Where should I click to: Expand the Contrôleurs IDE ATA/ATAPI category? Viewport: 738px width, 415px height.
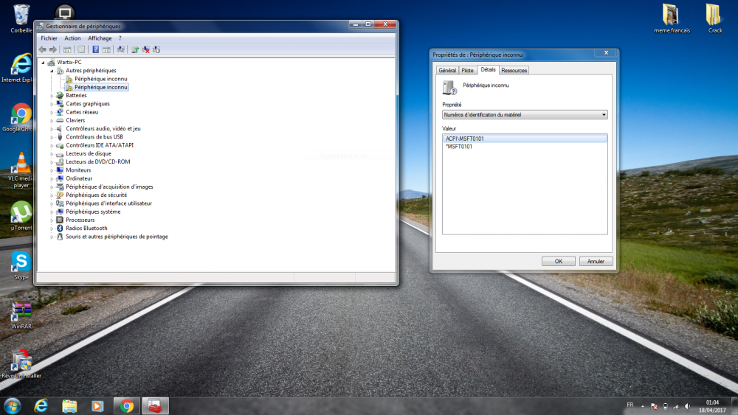pos(52,146)
